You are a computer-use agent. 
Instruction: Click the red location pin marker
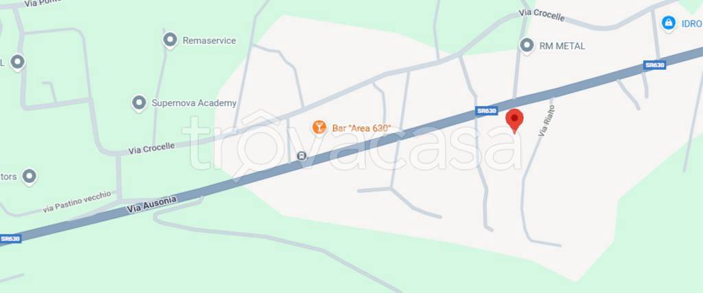pos(514,120)
